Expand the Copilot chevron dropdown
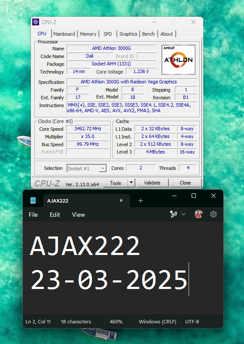 [183, 214]
